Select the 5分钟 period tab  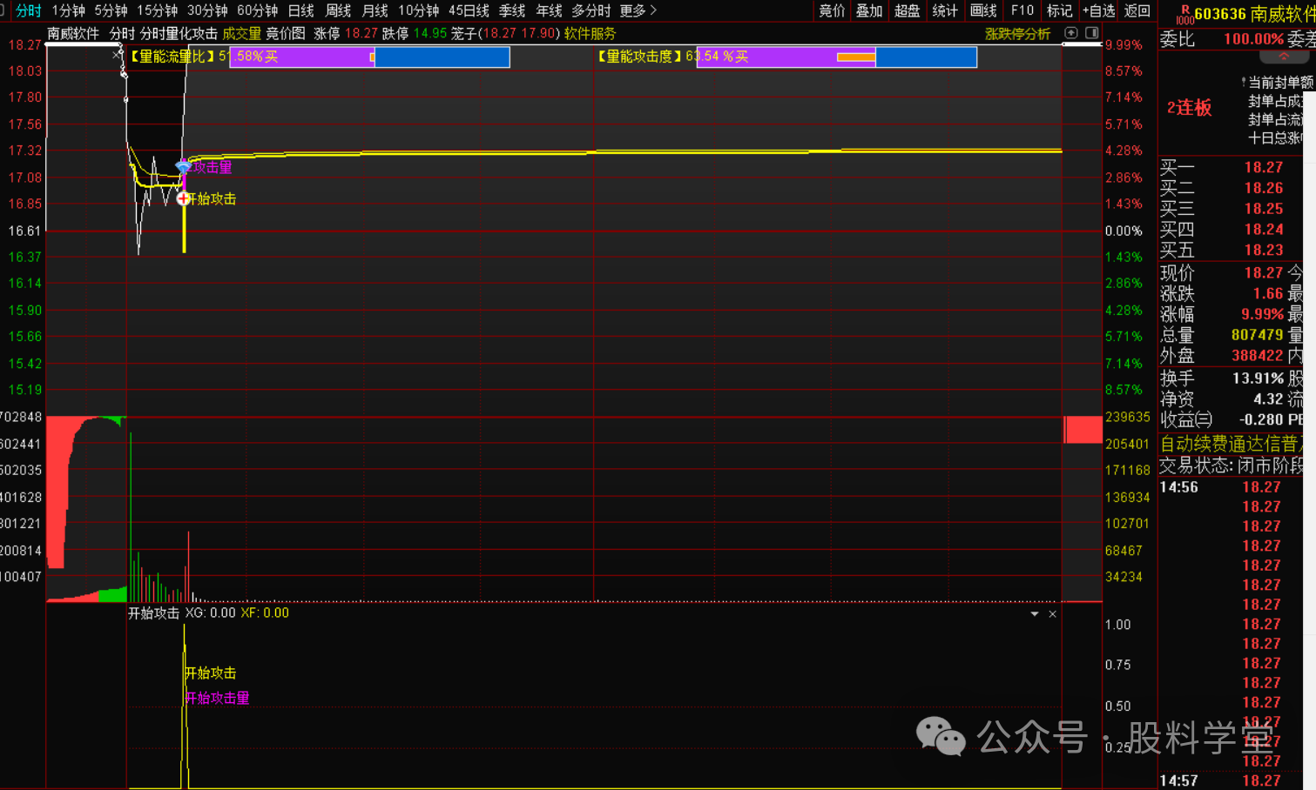click(x=111, y=10)
